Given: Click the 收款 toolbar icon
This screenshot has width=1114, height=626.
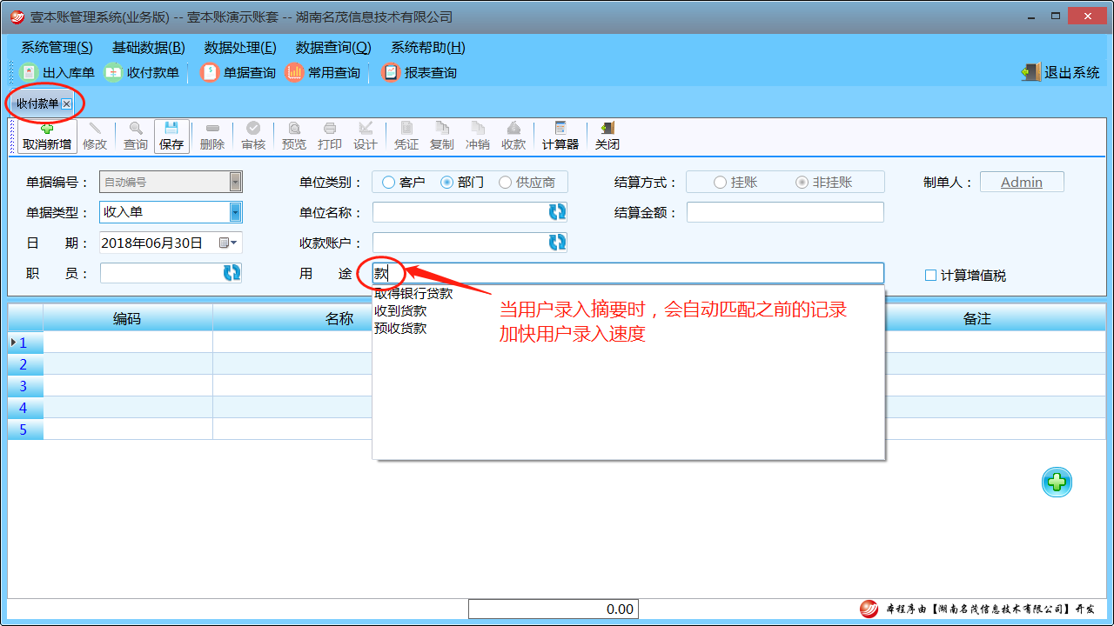Looking at the screenshot, I should tap(513, 137).
